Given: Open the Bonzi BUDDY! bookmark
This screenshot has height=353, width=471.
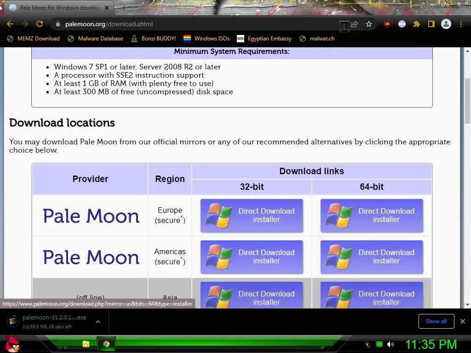Looking at the screenshot, I should click(x=154, y=39).
